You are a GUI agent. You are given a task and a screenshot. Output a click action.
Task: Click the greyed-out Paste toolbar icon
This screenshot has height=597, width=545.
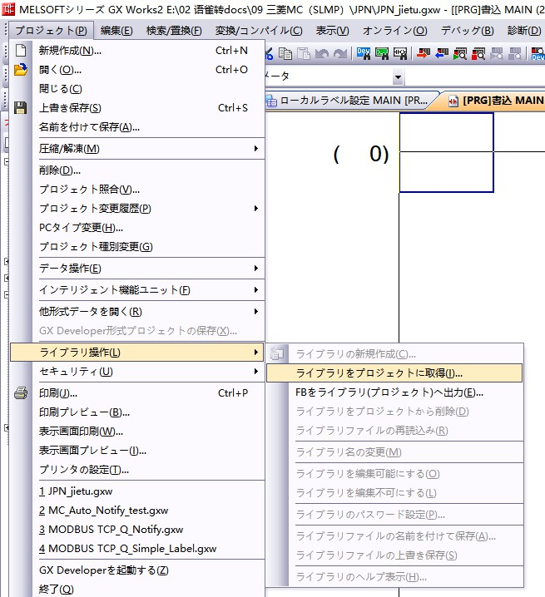tap(304, 53)
